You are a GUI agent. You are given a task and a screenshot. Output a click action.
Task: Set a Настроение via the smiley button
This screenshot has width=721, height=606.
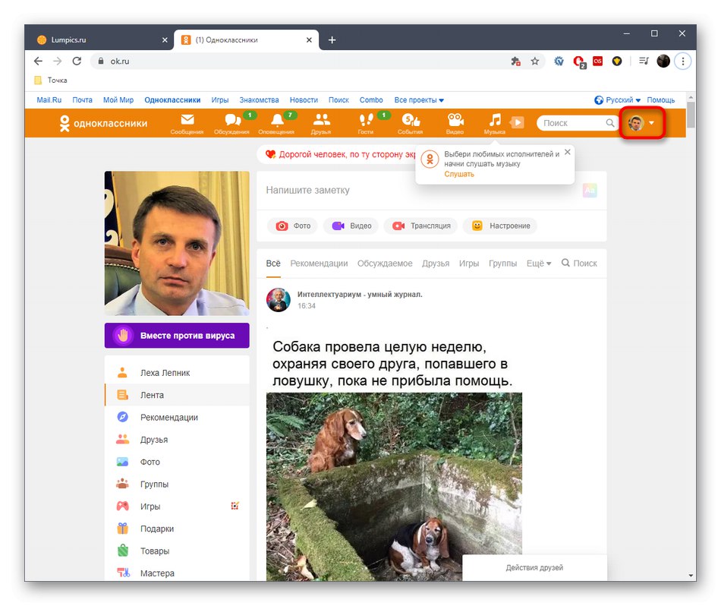click(x=500, y=226)
